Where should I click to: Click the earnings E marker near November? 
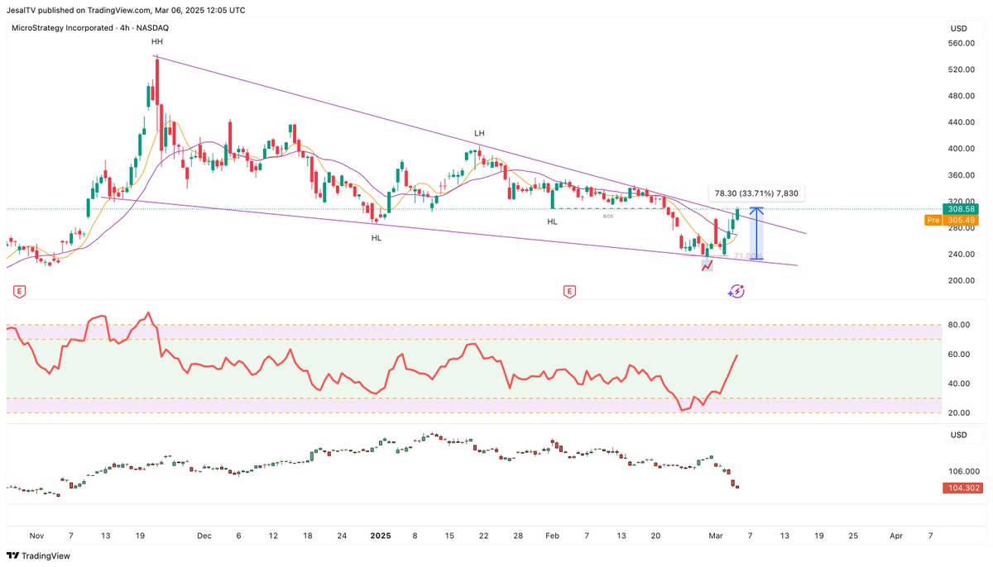click(19, 291)
